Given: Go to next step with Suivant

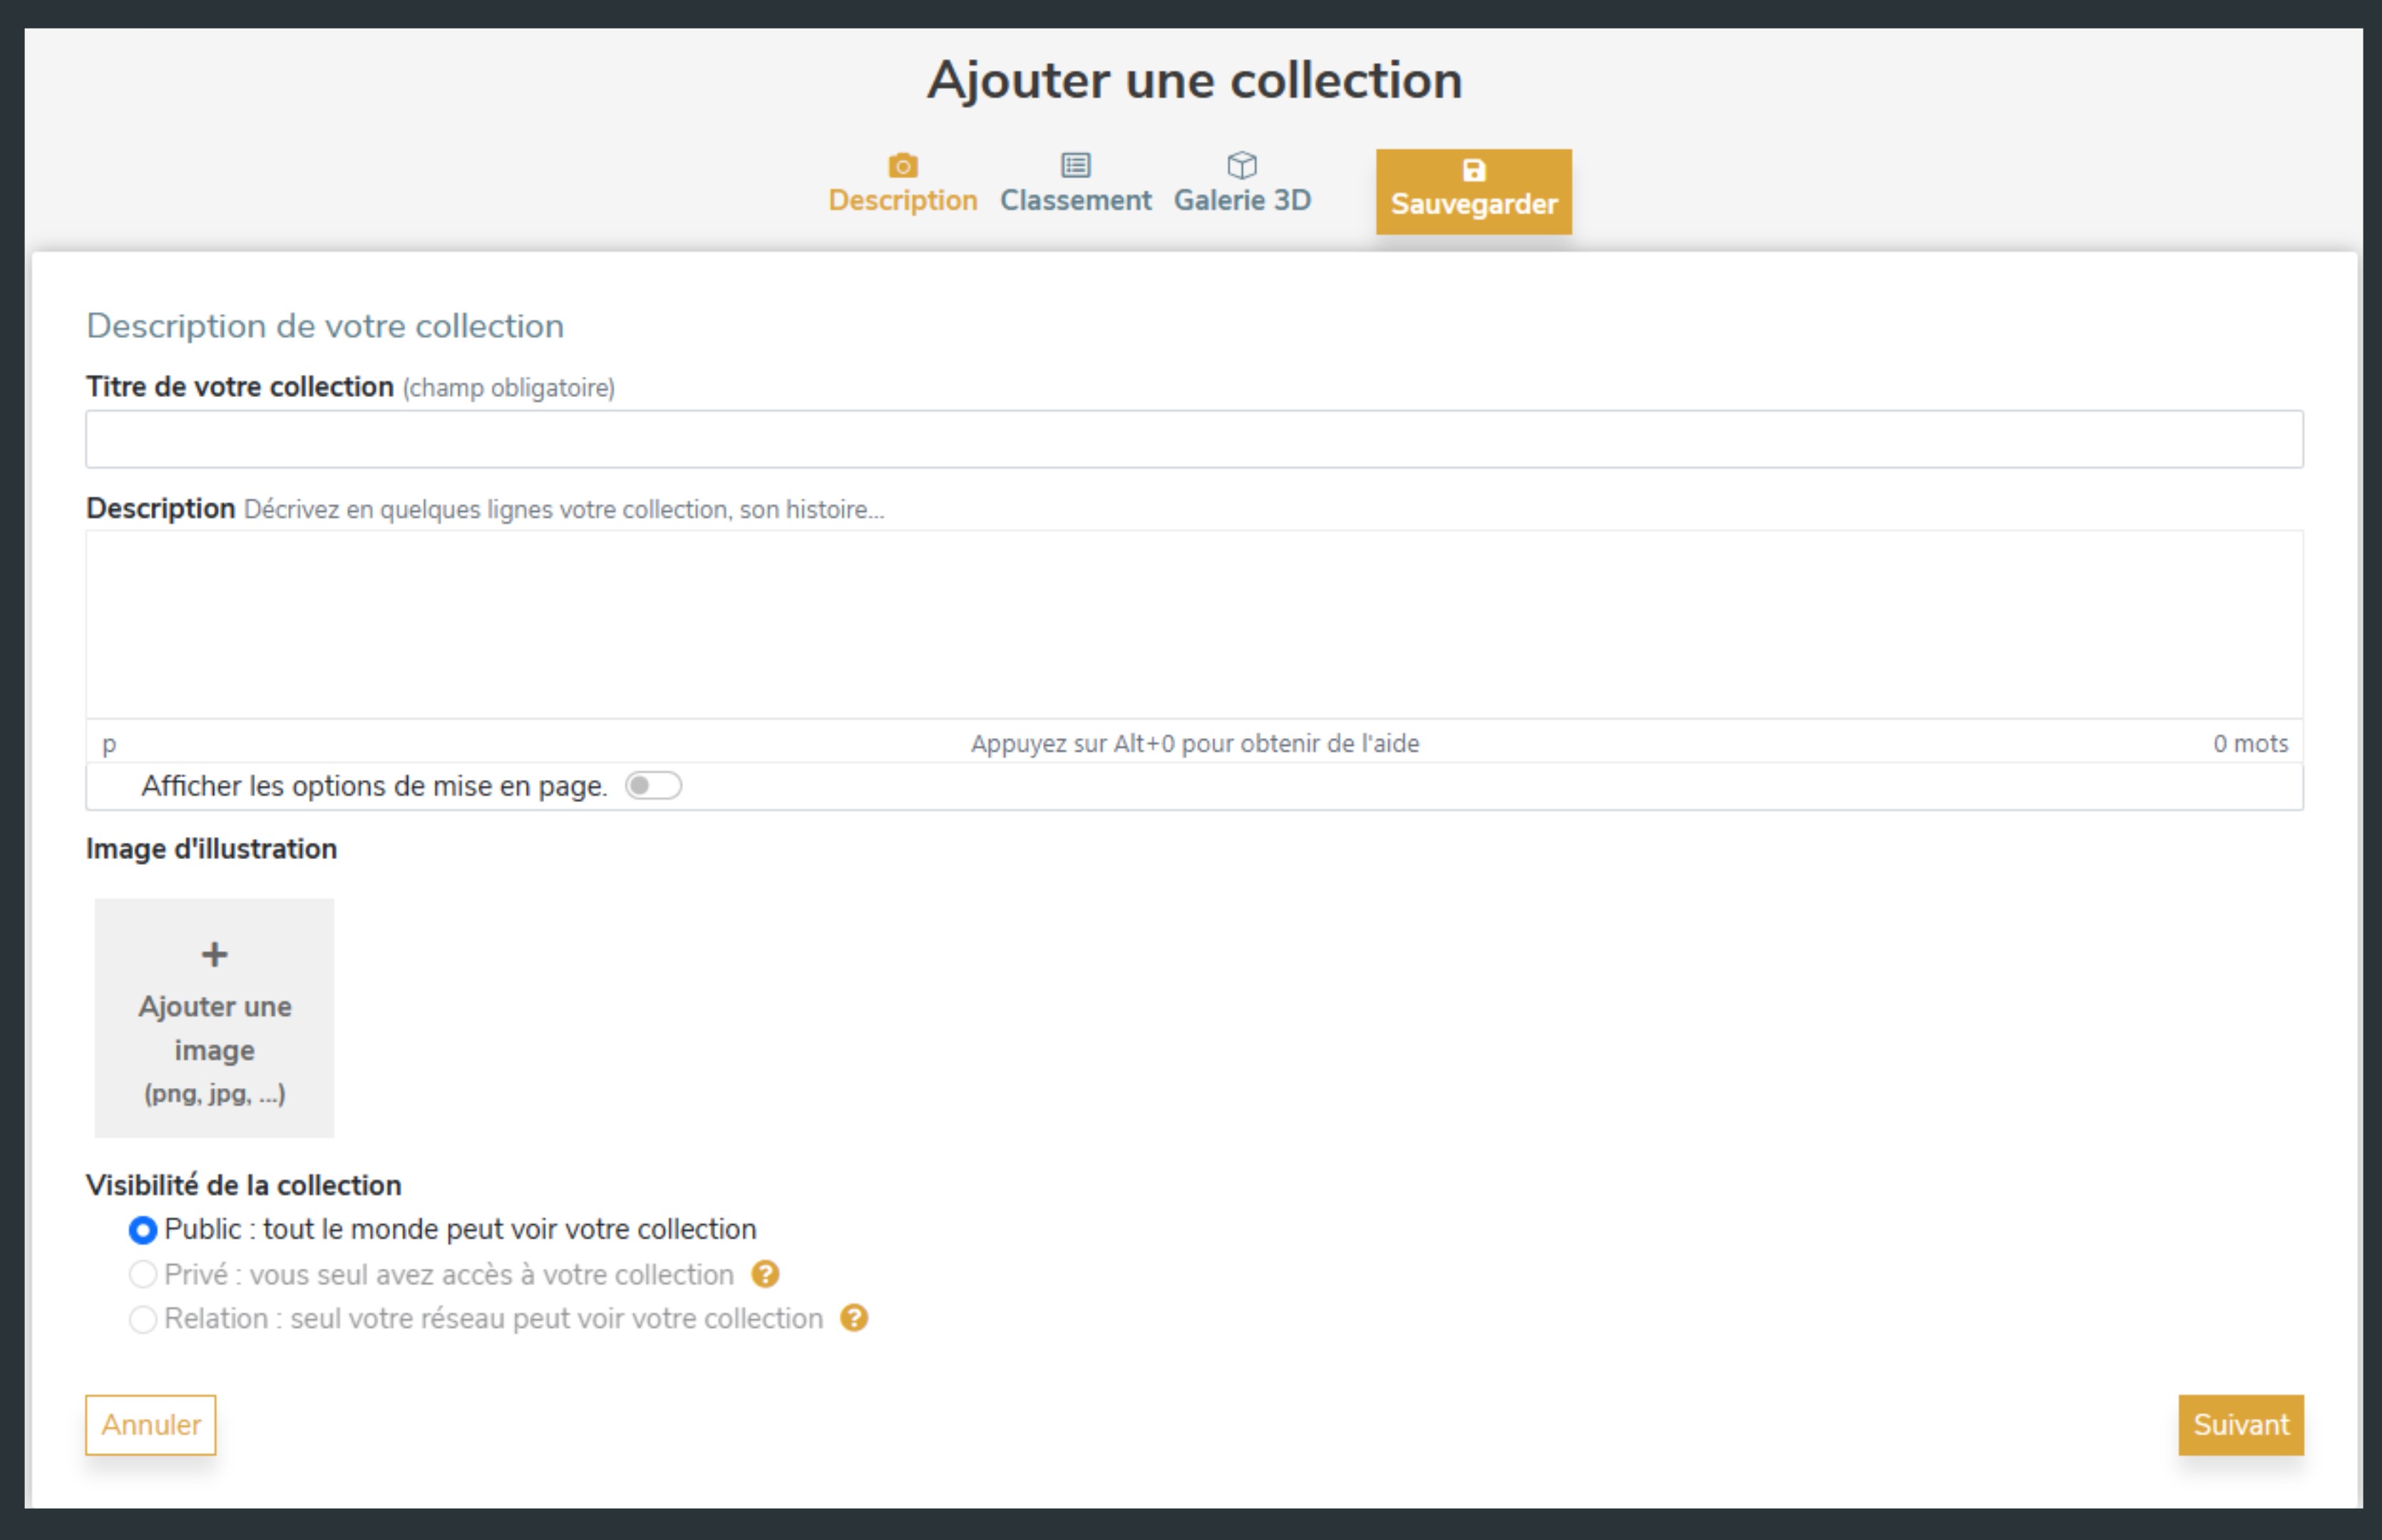Looking at the screenshot, I should (x=2241, y=1425).
